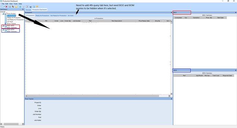
Task: Click the yellow help bubble toolbar icon
Action: tap(37, 7)
